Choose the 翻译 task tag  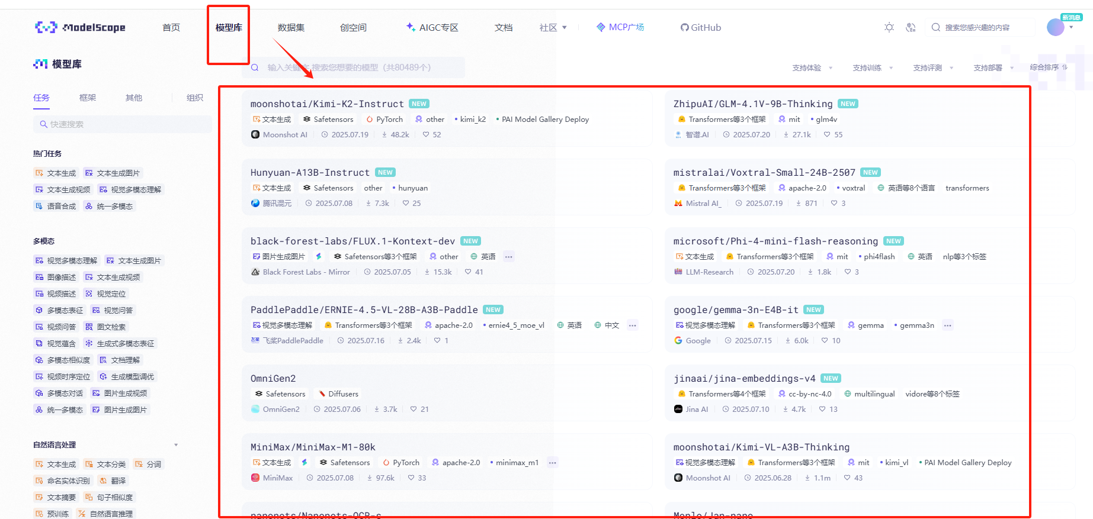click(x=112, y=481)
